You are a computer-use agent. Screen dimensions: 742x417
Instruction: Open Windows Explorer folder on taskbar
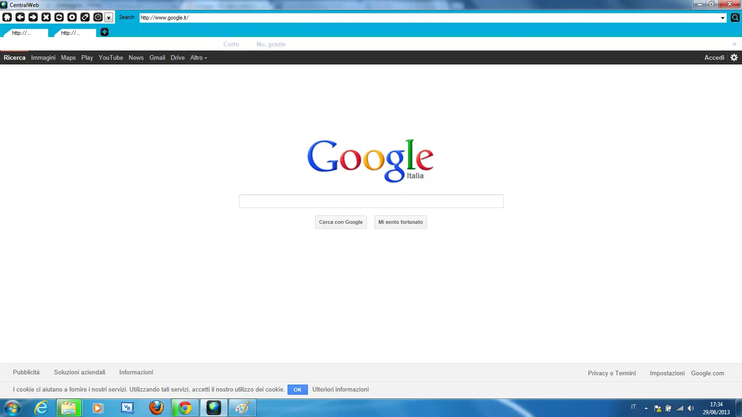pyautogui.click(x=69, y=408)
